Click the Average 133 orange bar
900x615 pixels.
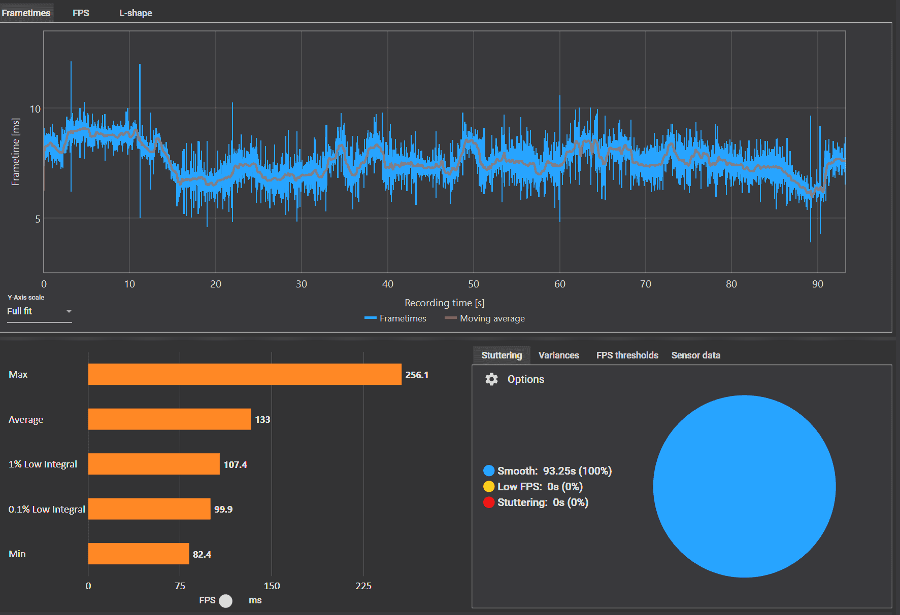pos(170,419)
